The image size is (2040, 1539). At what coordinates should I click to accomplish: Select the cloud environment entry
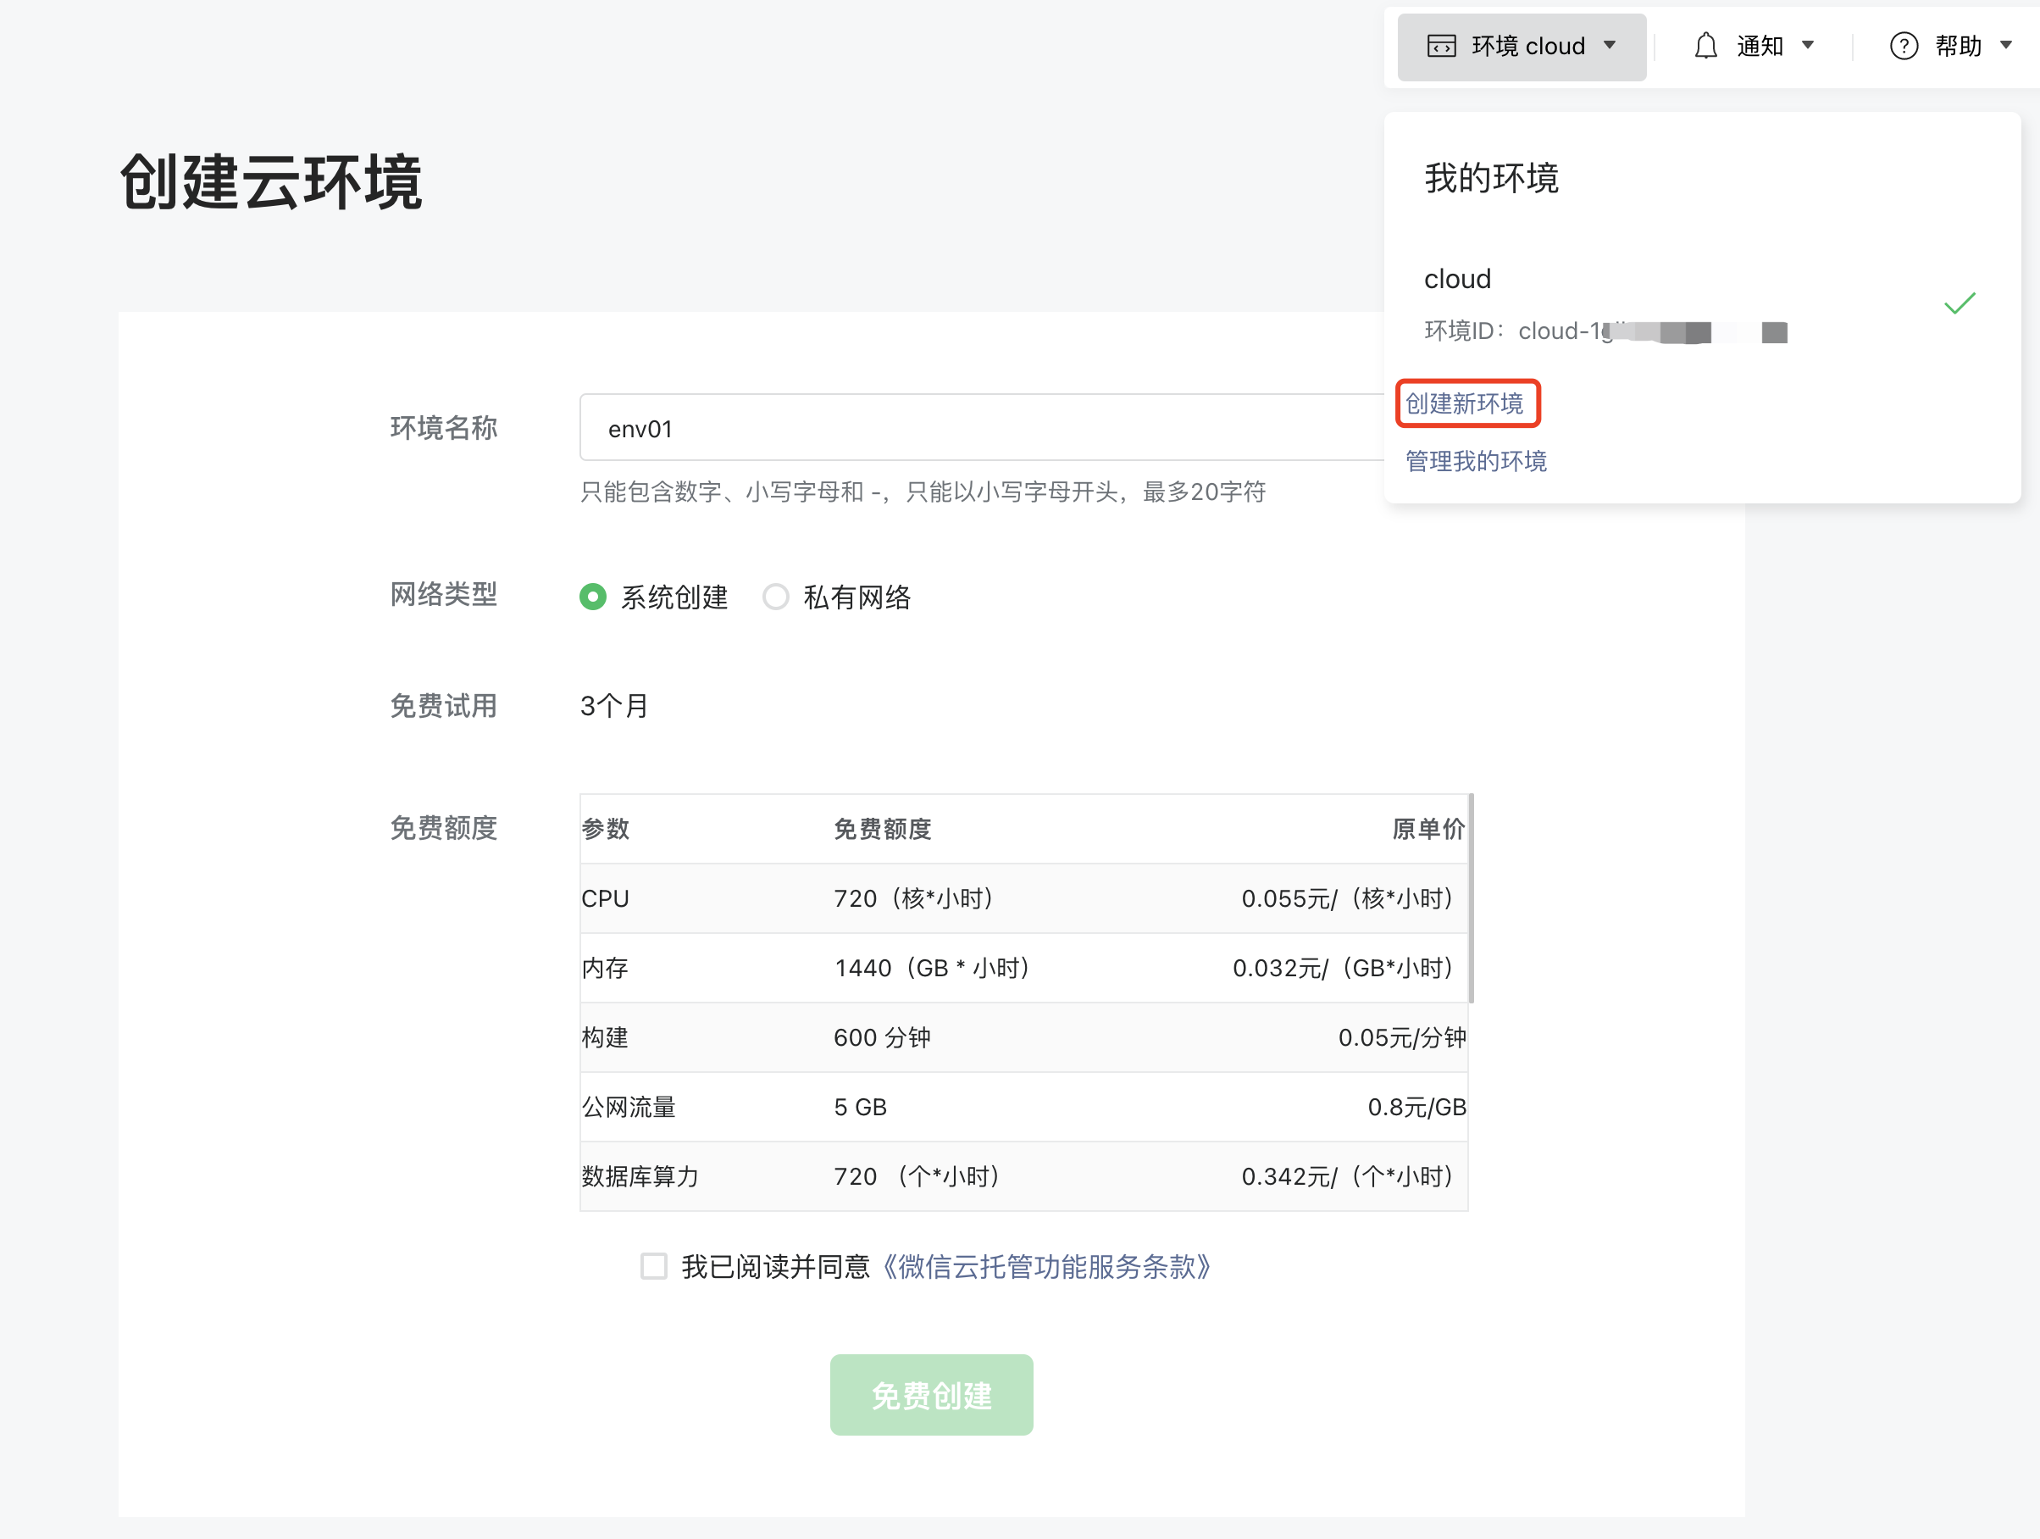(1457, 279)
